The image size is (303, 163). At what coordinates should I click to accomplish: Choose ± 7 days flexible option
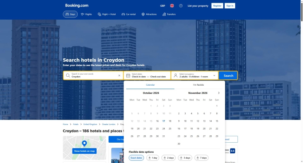coord(201,158)
